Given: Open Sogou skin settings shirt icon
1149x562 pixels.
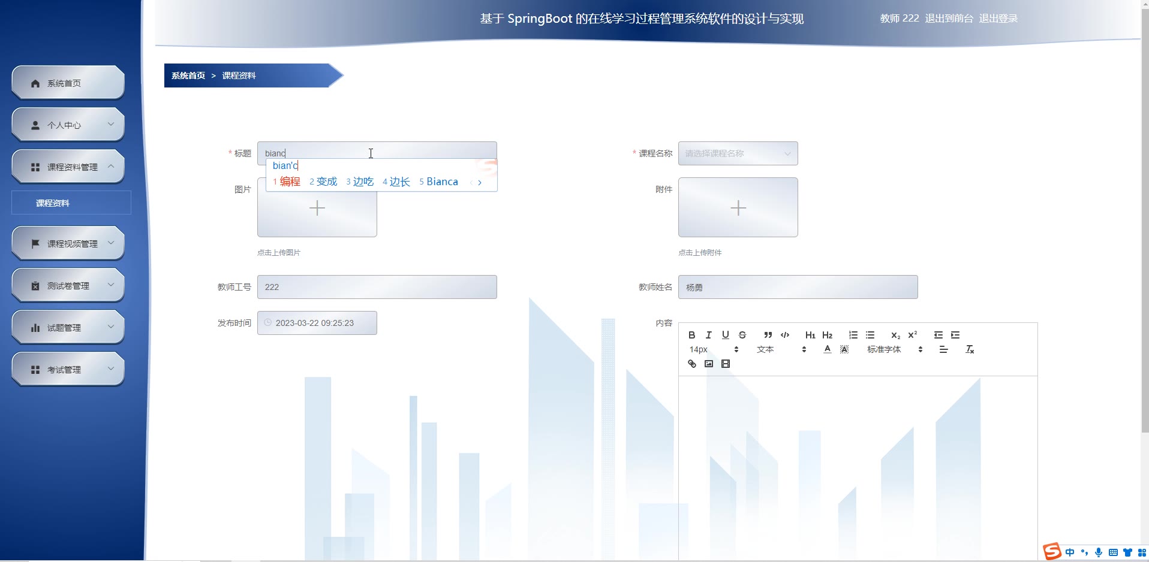Looking at the screenshot, I should tap(1127, 552).
